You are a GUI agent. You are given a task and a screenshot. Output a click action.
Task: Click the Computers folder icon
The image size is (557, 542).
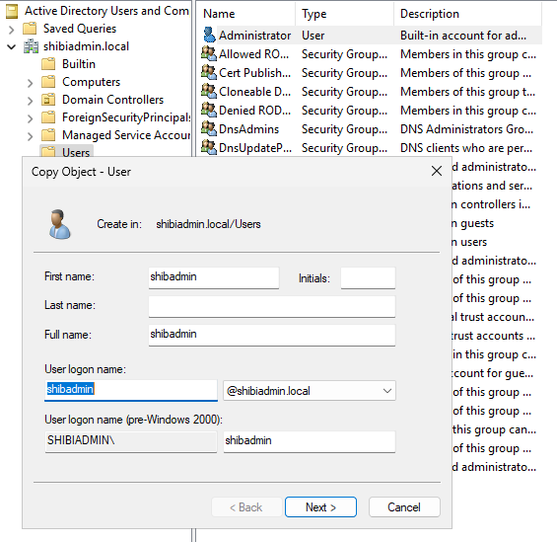tap(48, 82)
